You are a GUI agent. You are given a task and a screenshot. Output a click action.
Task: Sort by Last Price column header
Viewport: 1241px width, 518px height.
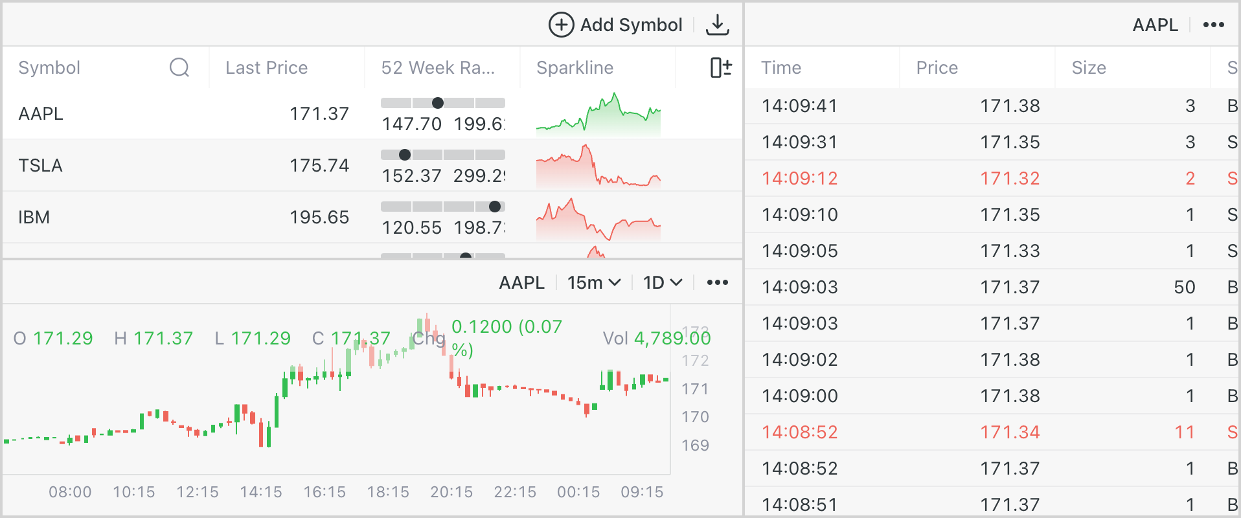(x=266, y=67)
